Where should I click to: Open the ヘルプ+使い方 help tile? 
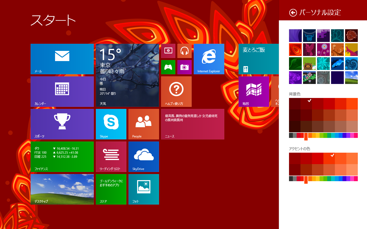176,92
